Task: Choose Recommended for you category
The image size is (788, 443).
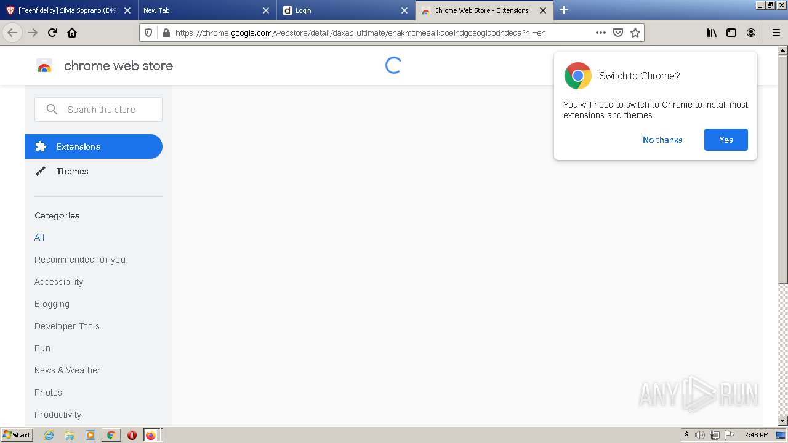Action: [80, 260]
